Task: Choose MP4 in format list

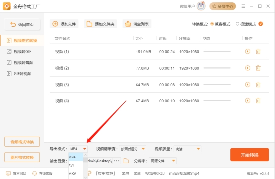Action: point(76,157)
